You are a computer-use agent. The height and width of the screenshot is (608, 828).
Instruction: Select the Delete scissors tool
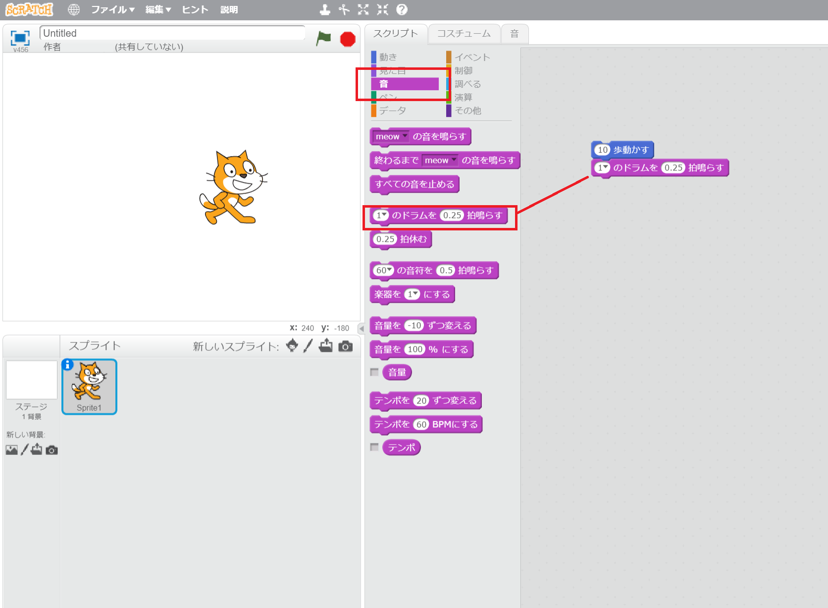[344, 9]
